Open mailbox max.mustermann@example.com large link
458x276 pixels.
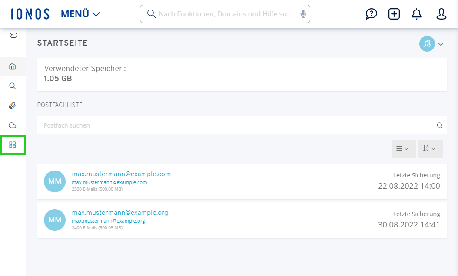coord(121,174)
